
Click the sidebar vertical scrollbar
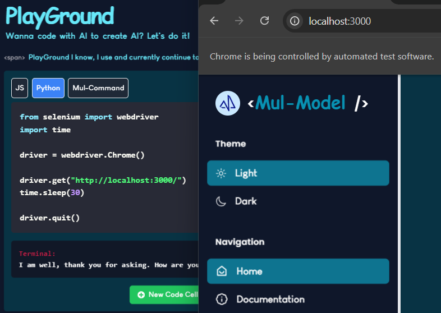click(399, 194)
